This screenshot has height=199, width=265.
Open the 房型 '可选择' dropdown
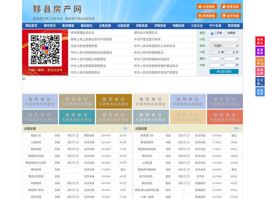pos(224,46)
